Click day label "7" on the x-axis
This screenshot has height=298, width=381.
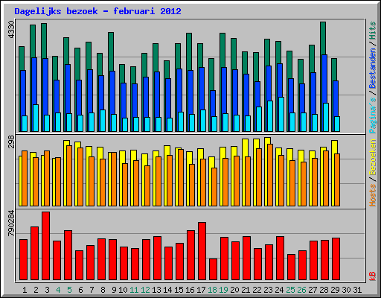pyautogui.click(x=92, y=290)
